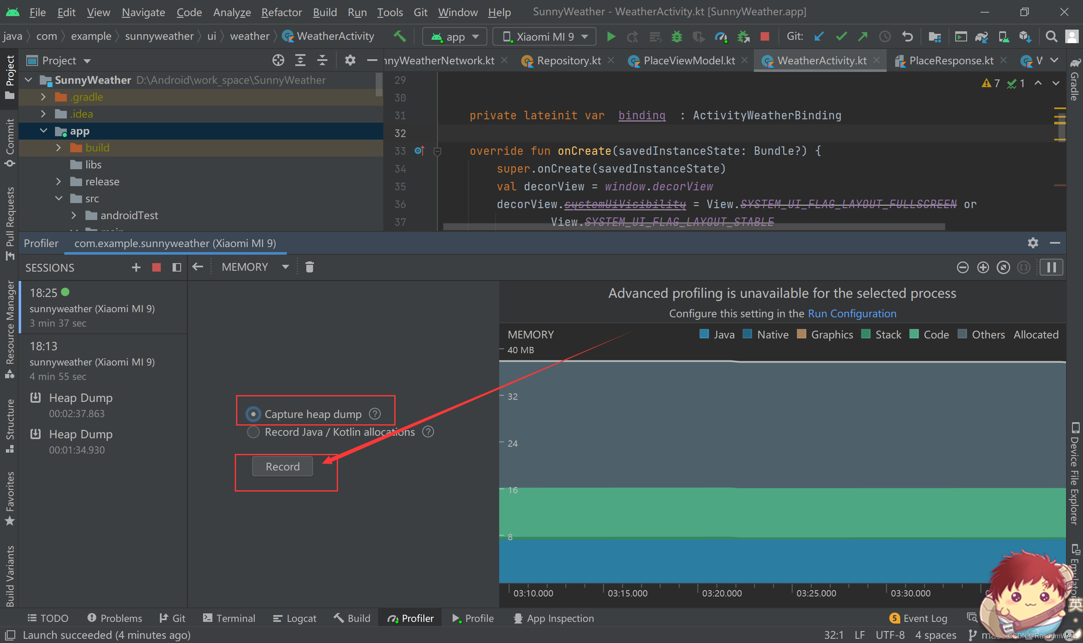Click the Debug app bug icon
The width and height of the screenshot is (1083, 643).
tap(676, 37)
